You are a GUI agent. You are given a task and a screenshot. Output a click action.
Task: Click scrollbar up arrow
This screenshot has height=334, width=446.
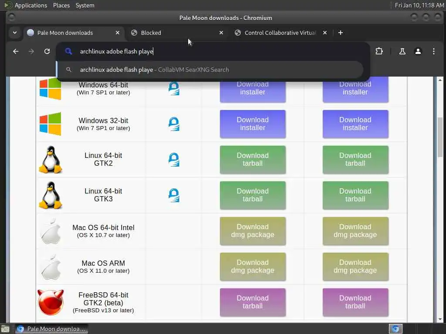click(x=440, y=80)
